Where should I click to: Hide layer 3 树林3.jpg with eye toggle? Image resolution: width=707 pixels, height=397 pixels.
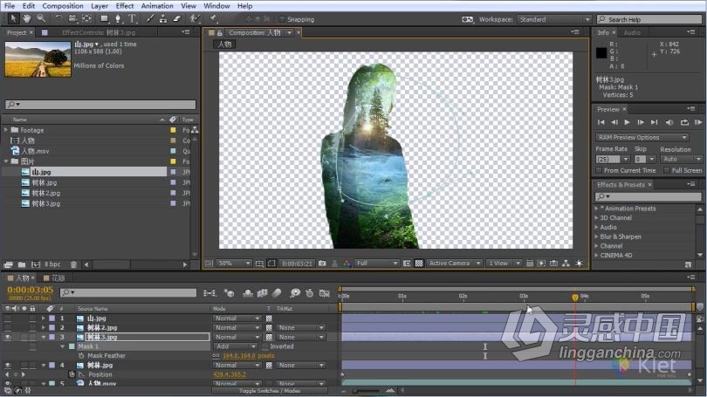8,337
